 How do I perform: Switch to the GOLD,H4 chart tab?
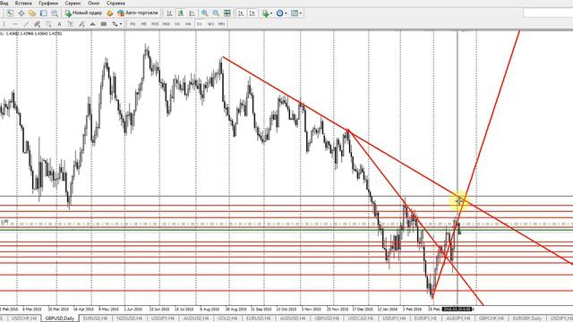(x=227, y=318)
